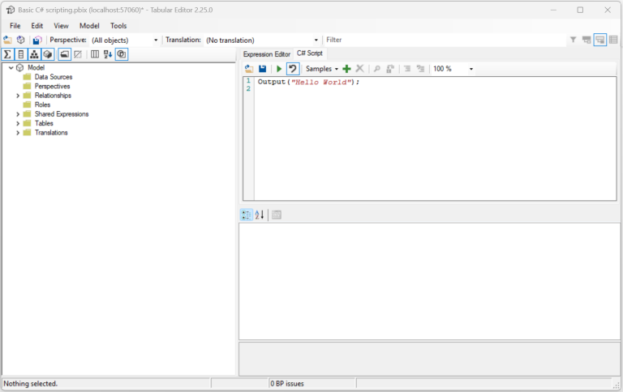Open the Translation dropdown
Screen dimensions: 623x392
coord(316,40)
